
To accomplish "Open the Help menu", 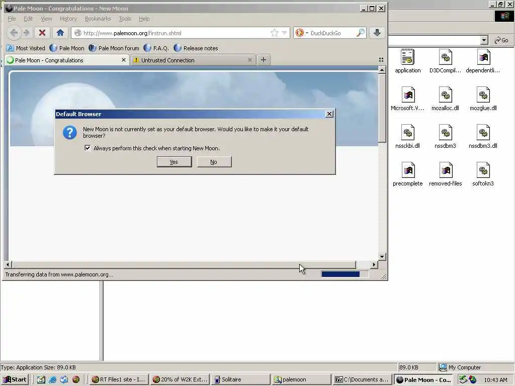I will (x=144, y=19).
